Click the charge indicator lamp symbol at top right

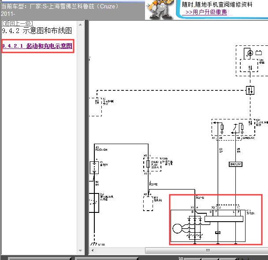point(250,53)
